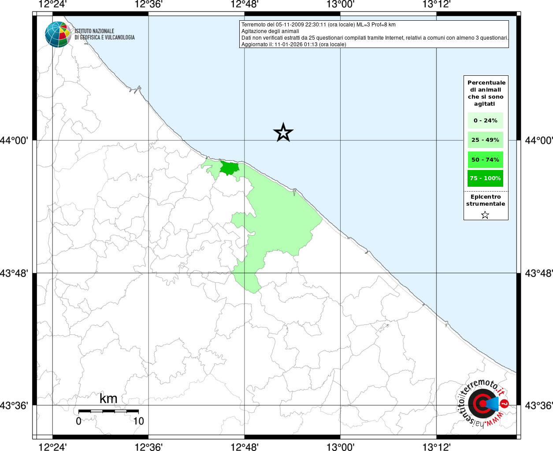Image resolution: width=553 pixels, height=451 pixels.
Task: Click the "Terremoto del 05-11-2009" header line
Action: point(318,25)
